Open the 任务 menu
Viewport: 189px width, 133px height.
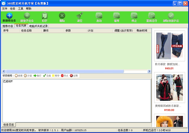(12, 9)
